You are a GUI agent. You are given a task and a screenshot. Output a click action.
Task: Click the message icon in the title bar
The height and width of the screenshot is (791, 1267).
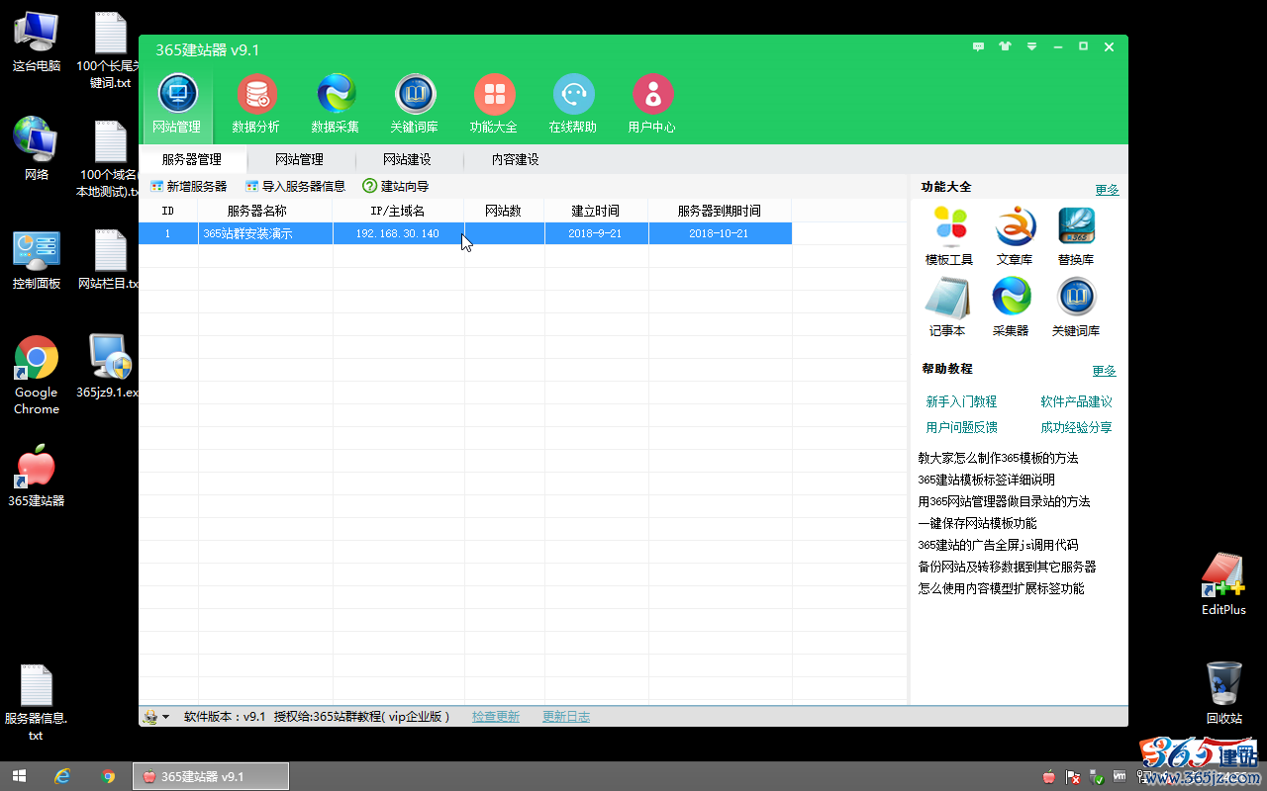[x=978, y=46]
